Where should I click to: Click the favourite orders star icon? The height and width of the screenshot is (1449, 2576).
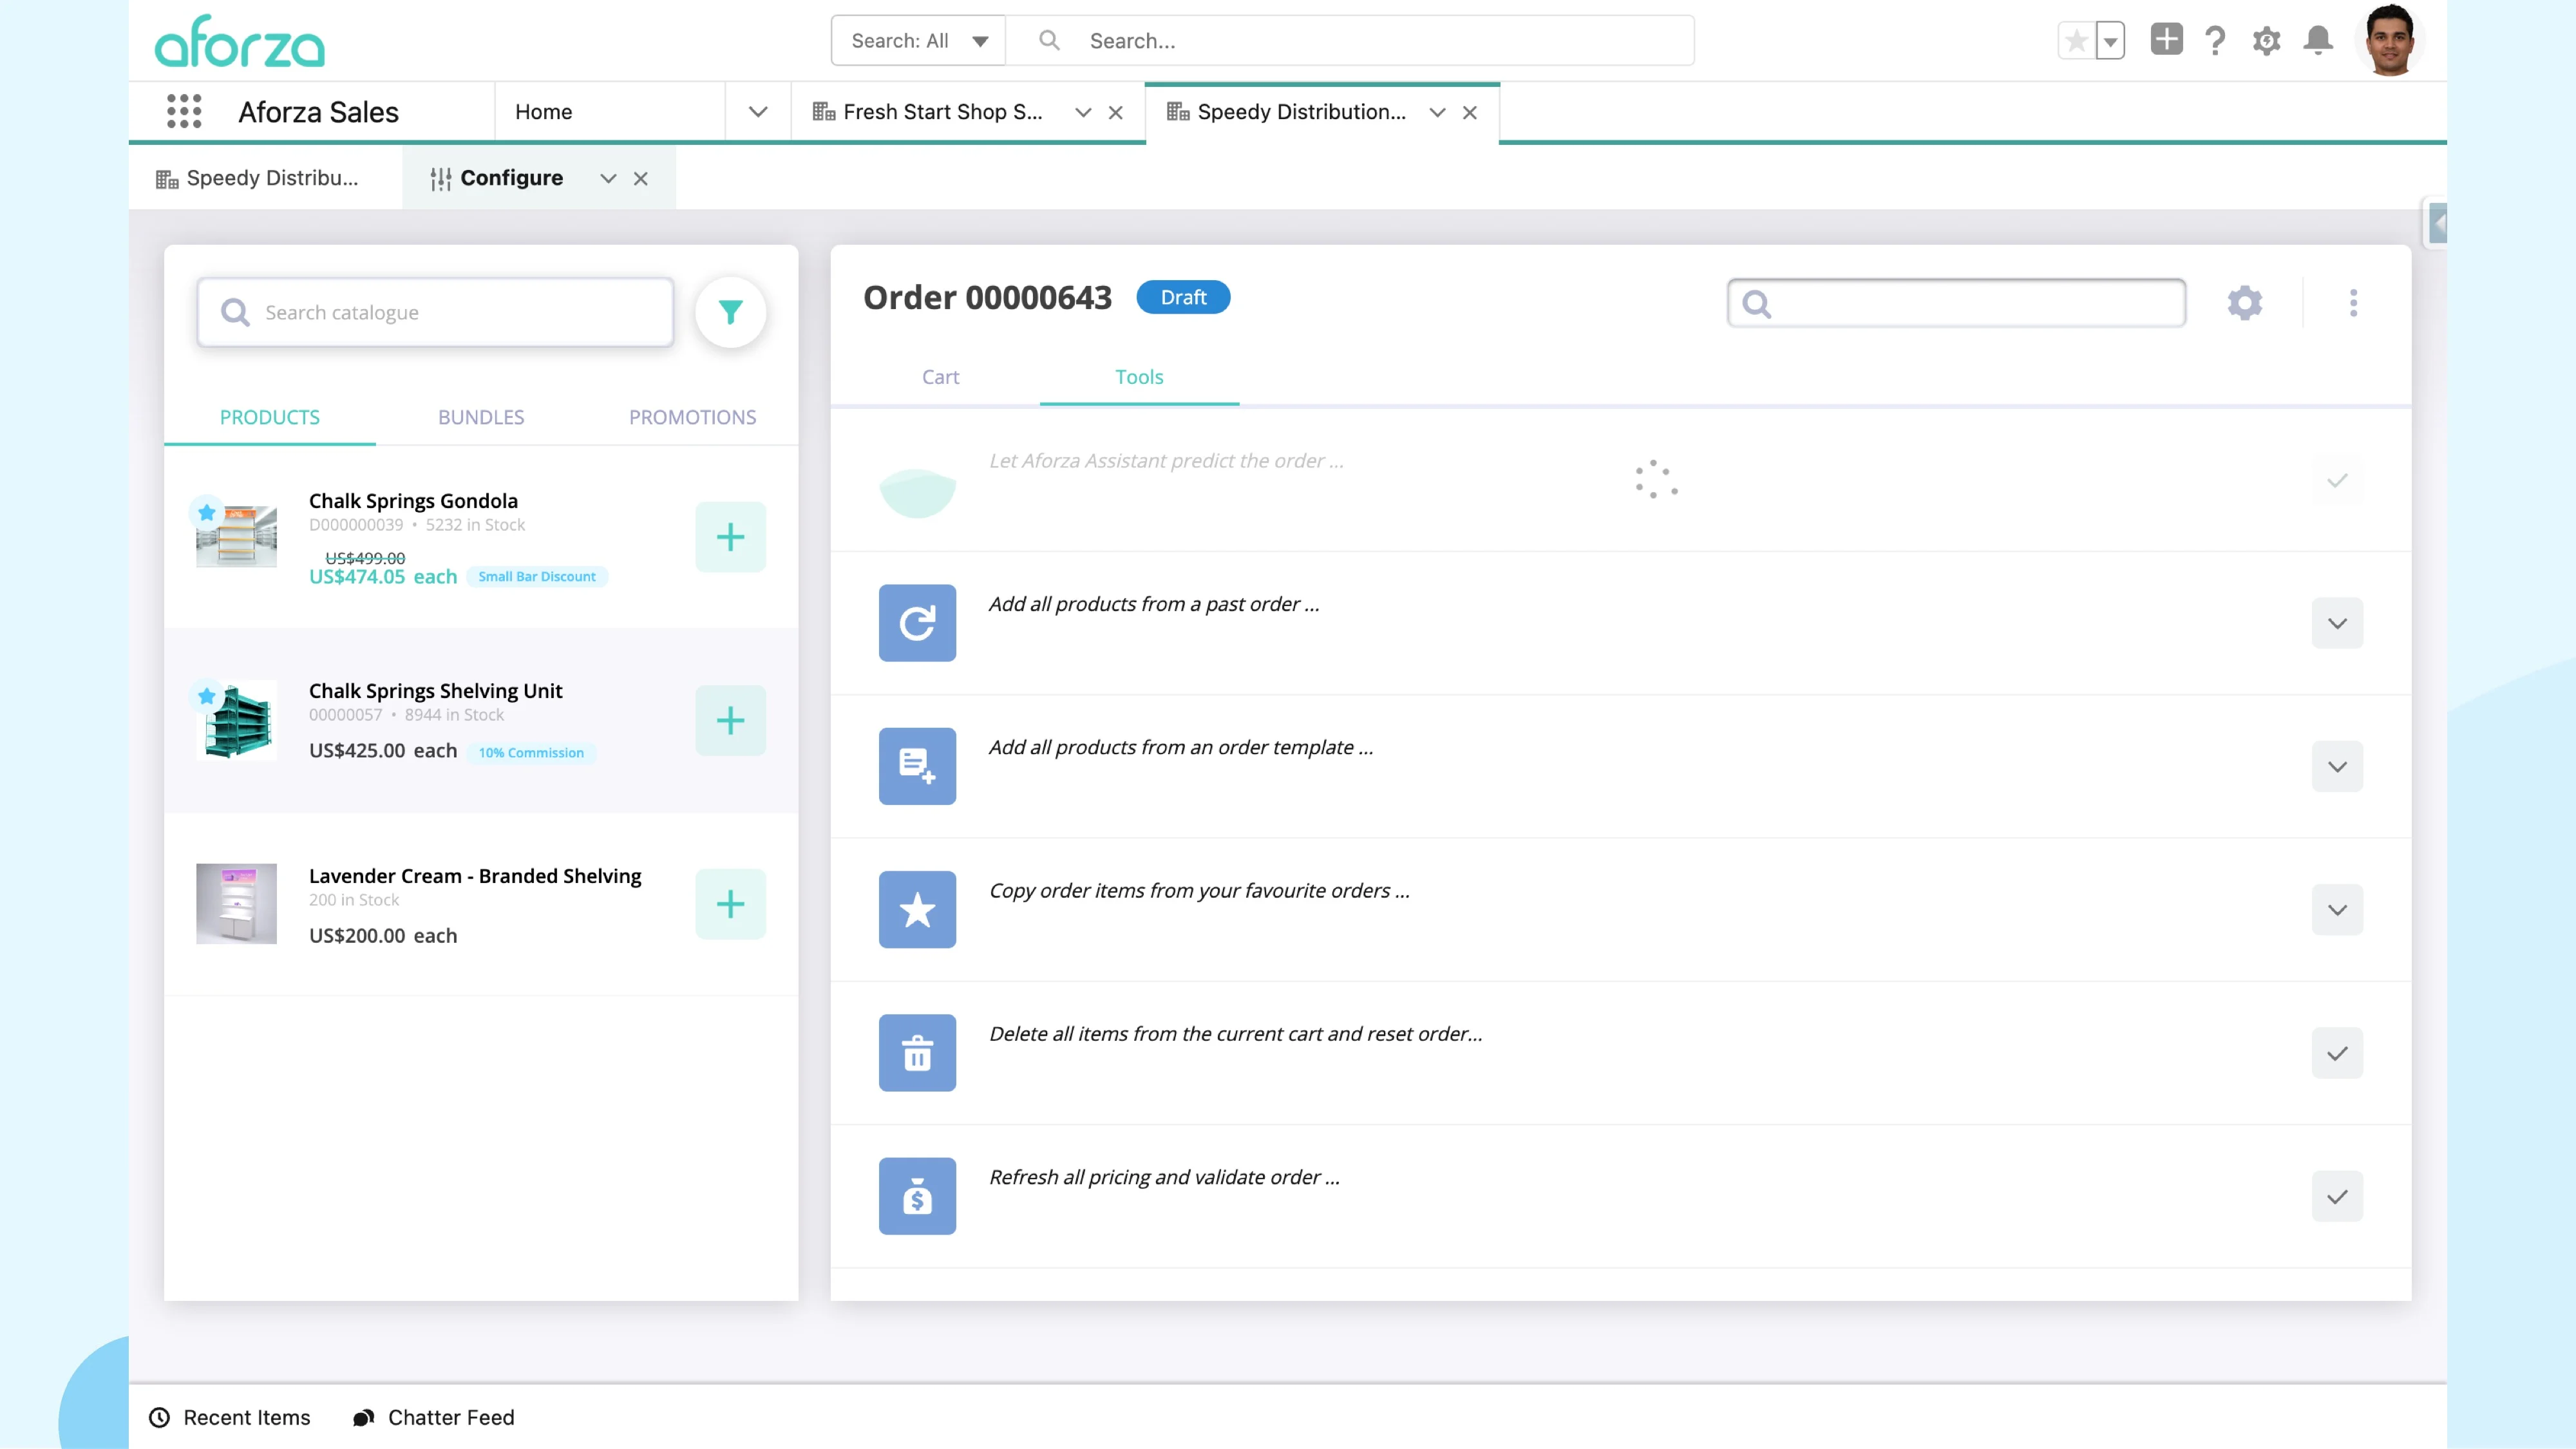(x=917, y=909)
